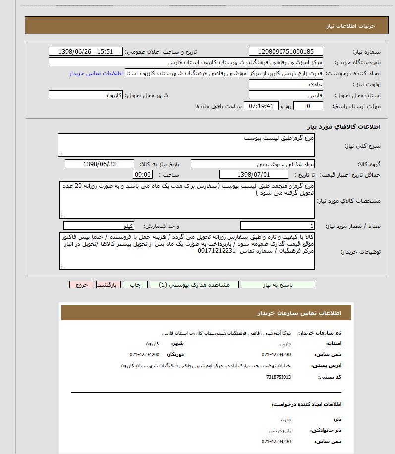Screen dimensions: 395x454
Task: Click the استان محل تحویل field
Action: 285,95
